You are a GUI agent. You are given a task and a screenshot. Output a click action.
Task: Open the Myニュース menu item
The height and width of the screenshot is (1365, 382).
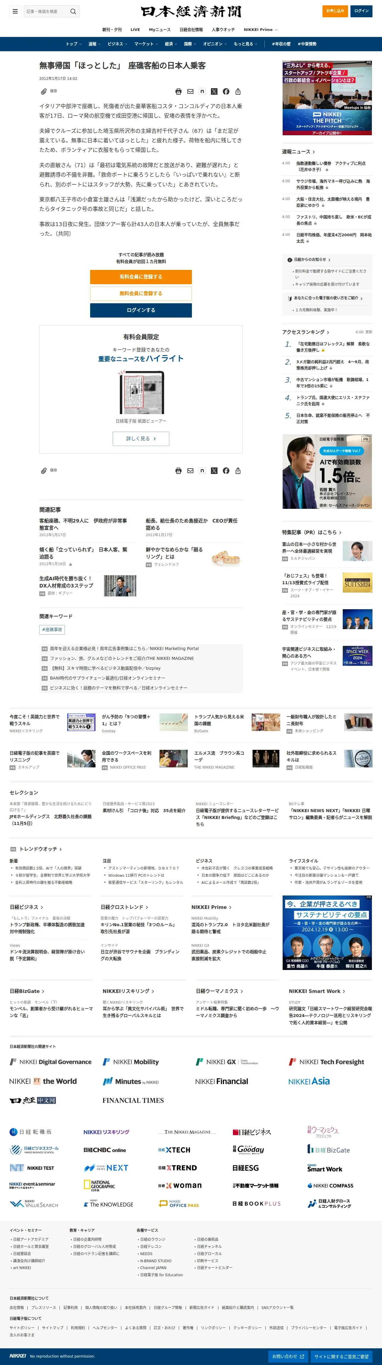click(x=160, y=30)
